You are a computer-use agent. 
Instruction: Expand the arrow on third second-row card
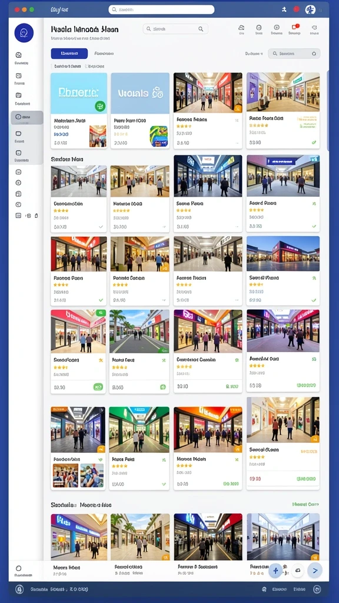tap(237, 227)
